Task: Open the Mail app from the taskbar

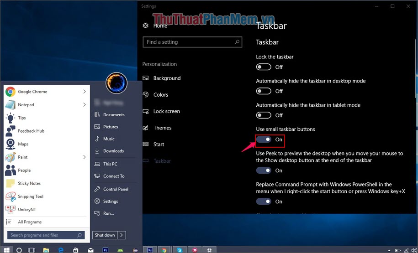Action: coord(90,250)
